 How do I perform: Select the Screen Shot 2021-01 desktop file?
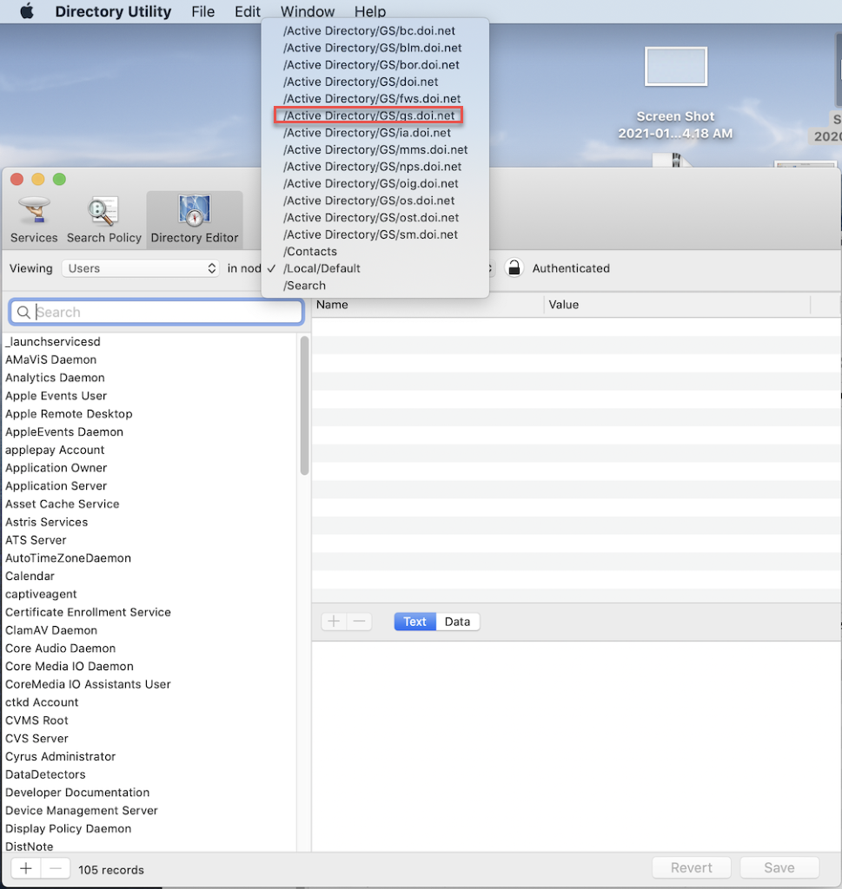[675, 94]
